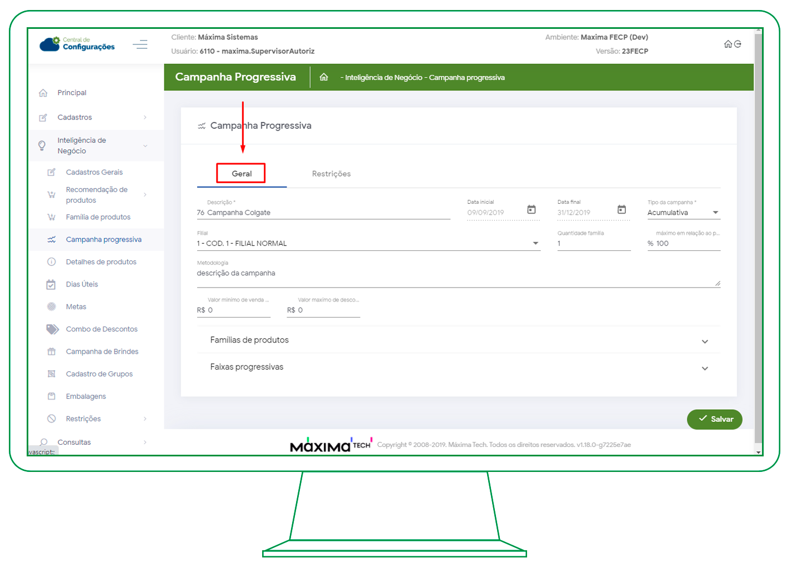Viewport: 792px width, 568px height.
Task: Switch to the Geral tab
Action: [x=242, y=174]
